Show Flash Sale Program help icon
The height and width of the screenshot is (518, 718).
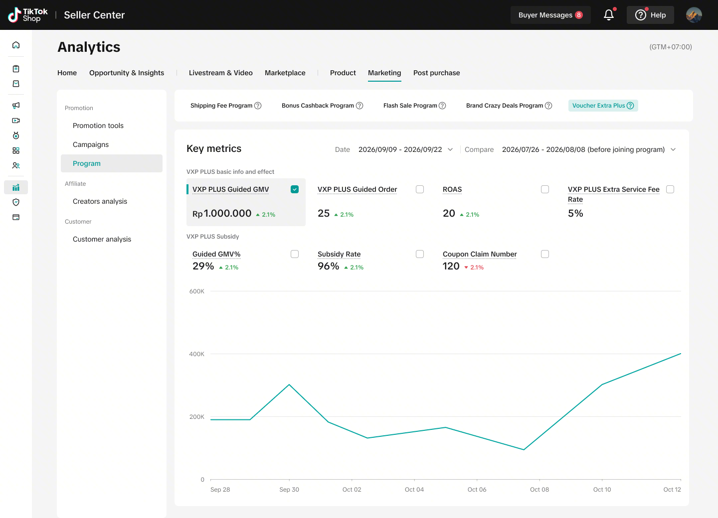click(x=442, y=106)
